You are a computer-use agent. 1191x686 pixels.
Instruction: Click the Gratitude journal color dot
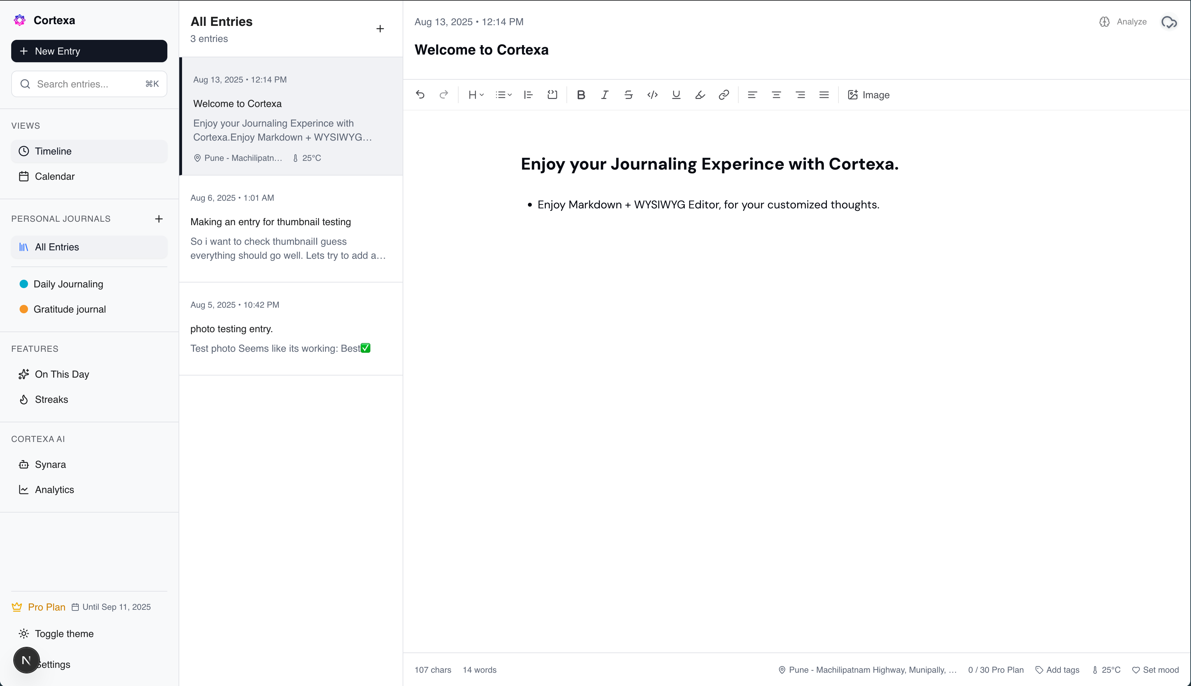click(23, 309)
